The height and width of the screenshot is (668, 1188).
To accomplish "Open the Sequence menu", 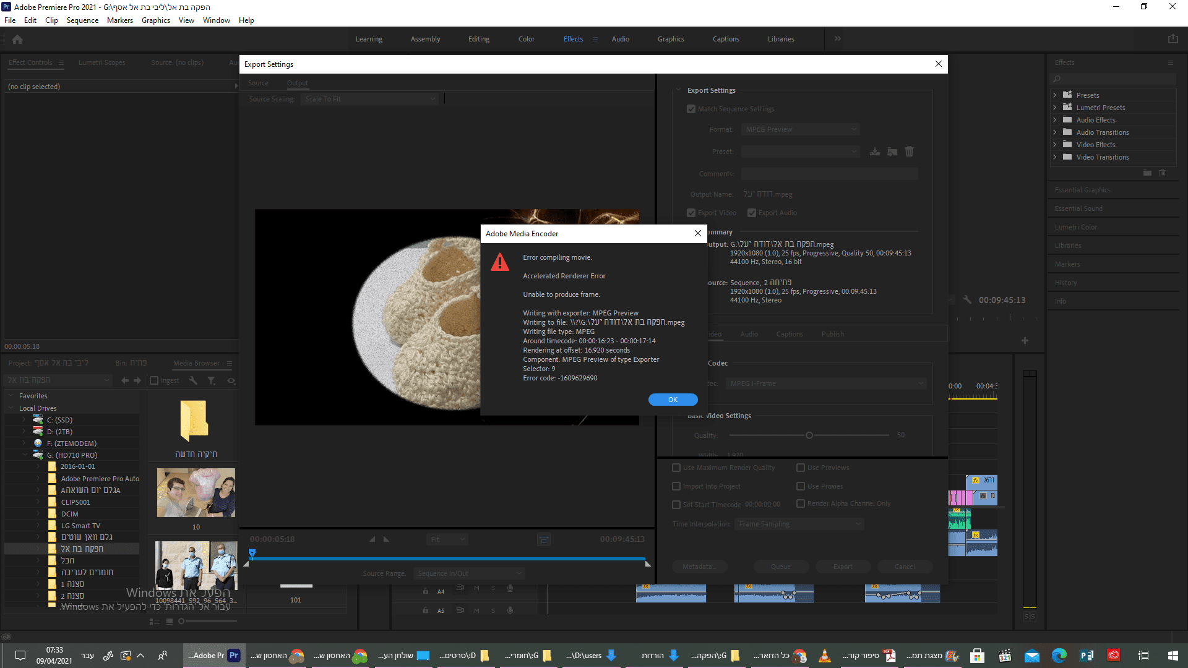I will pos(82,20).
